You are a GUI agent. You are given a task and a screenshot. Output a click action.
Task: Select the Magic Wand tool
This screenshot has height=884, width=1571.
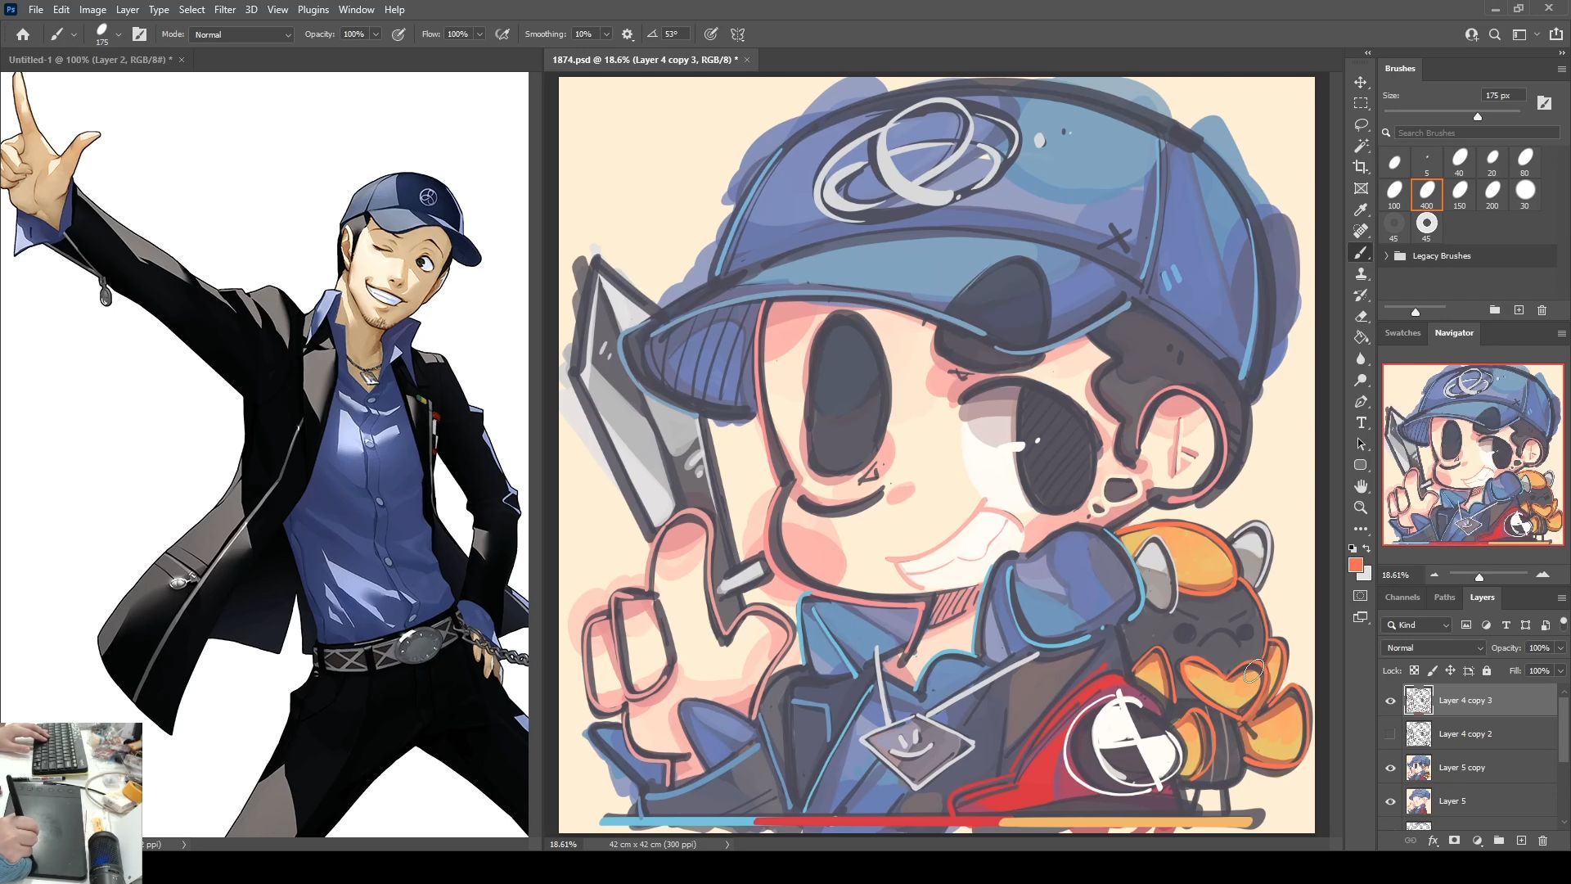click(1361, 146)
